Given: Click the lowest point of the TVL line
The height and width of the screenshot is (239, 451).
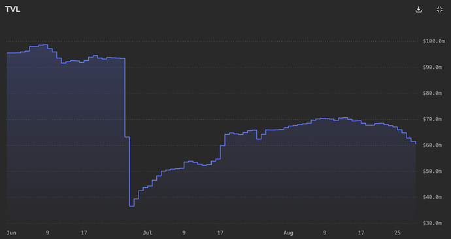Looking at the screenshot, I should point(132,206).
